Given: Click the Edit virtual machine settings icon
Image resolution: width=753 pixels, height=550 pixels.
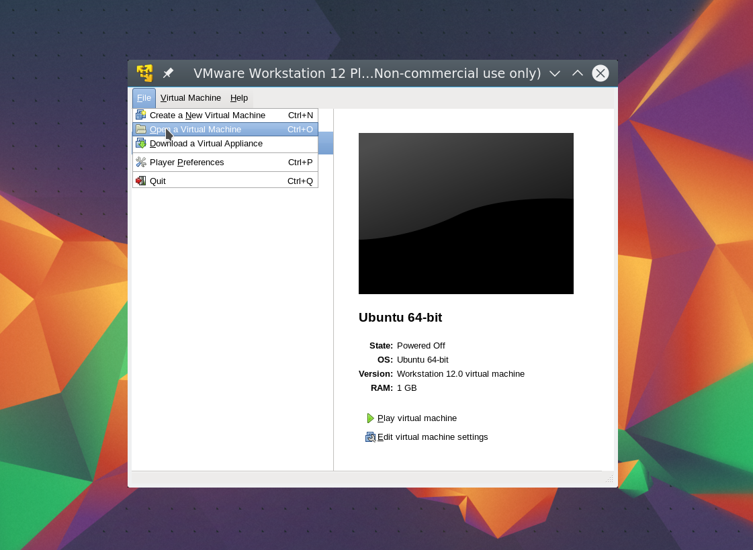Looking at the screenshot, I should [x=370, y=437].
